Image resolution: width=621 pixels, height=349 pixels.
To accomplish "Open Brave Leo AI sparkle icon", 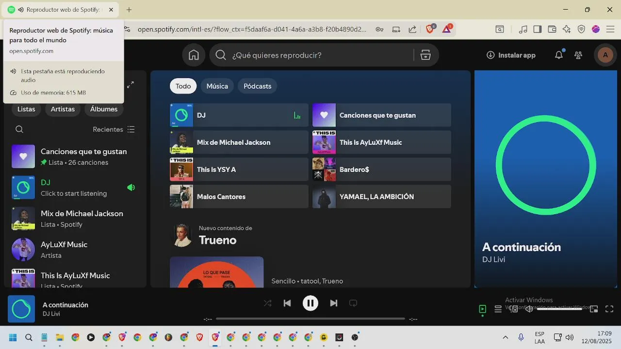I will 567,29.
